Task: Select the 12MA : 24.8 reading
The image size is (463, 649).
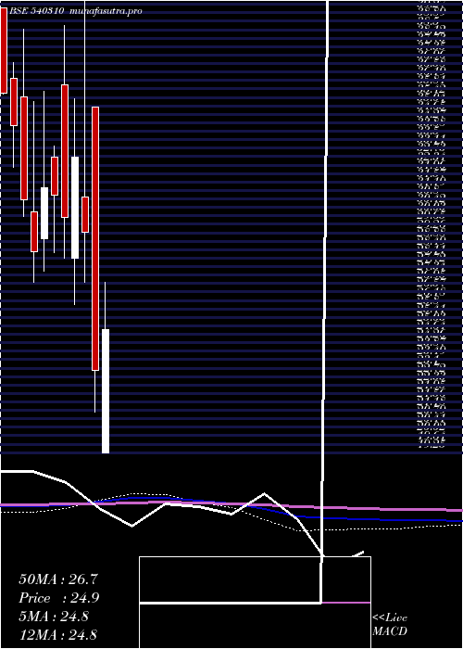Action: tap(58, 635)
